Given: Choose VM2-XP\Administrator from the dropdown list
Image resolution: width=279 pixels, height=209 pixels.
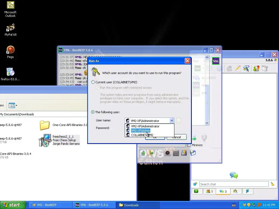Looking at the screenshot, I should [145, 126].
